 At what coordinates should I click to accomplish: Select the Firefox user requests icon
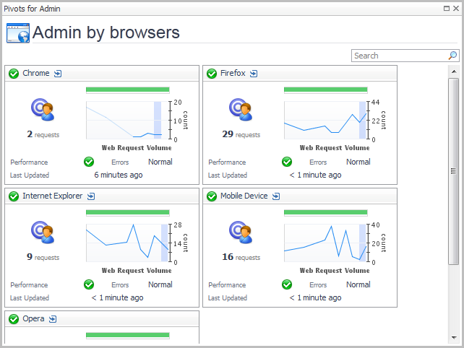(x=241, y=109)
